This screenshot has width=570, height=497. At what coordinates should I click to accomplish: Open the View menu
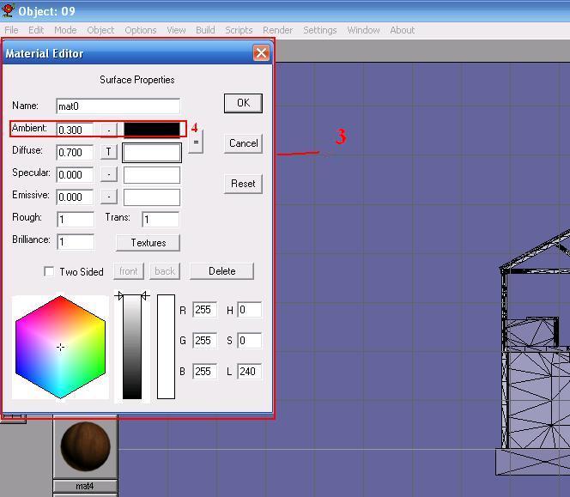point(176,30)
